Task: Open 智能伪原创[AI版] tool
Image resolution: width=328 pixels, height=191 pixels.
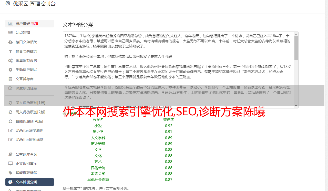Action: click(x=29, y=121)
